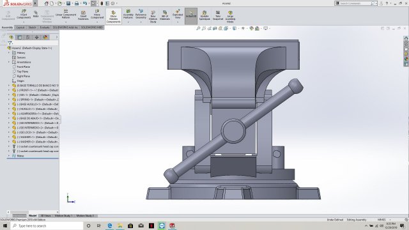The image size is (409, 230).
Task: Print using the printer icon
Action: (77, 3)
